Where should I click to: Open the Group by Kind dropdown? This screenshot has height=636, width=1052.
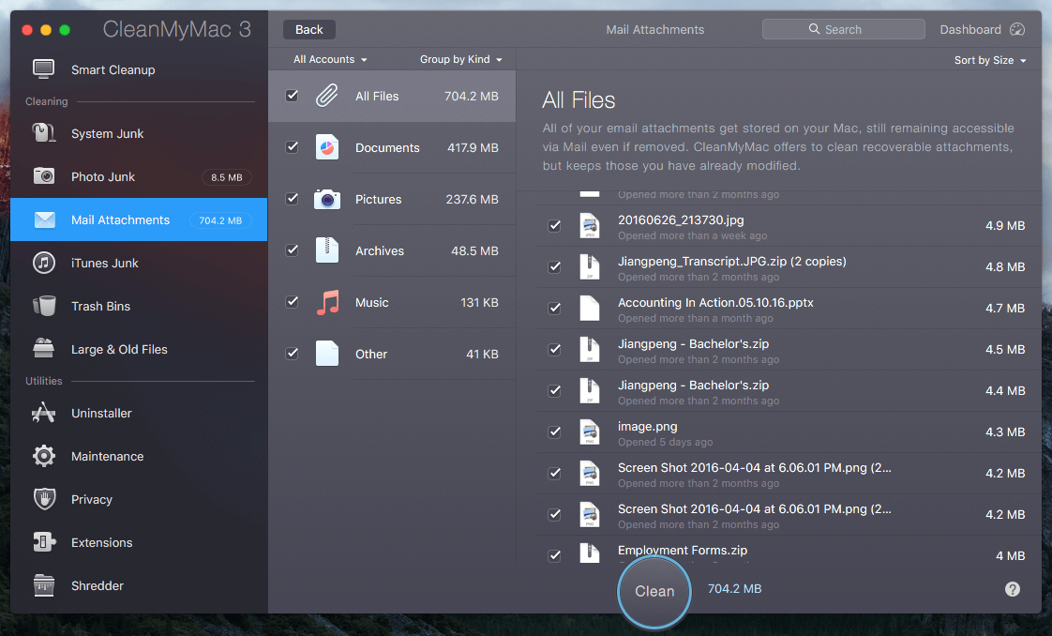point(461,59)
